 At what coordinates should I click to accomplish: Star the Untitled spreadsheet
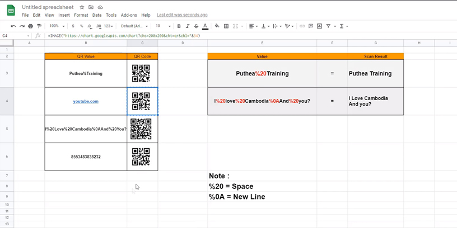pos(82,7)
